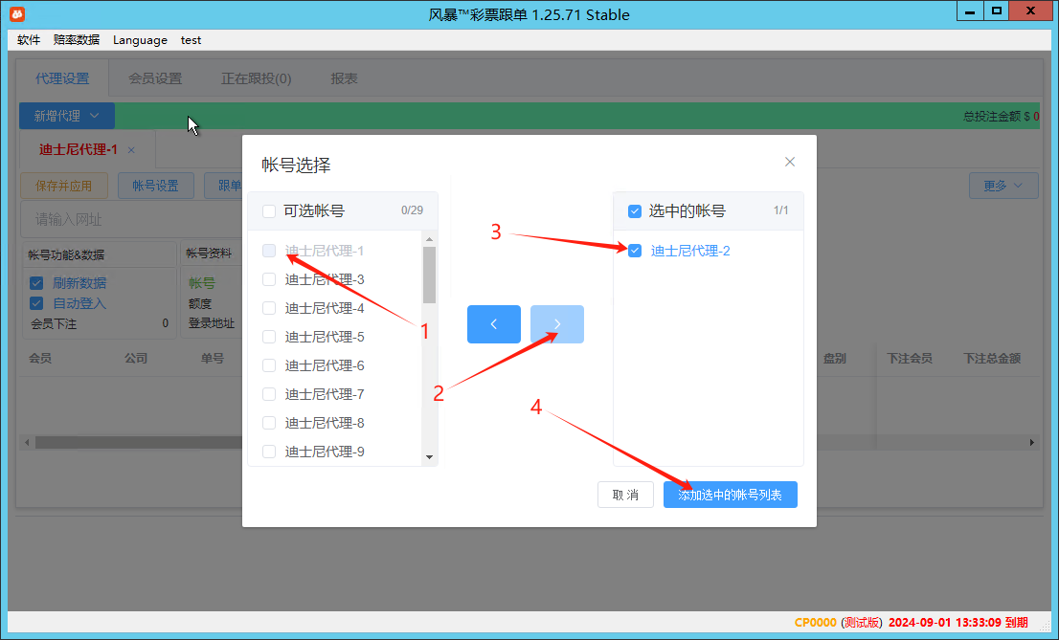
Task: Click inside the 请输入网址 field
Action: tap(132, 219)
